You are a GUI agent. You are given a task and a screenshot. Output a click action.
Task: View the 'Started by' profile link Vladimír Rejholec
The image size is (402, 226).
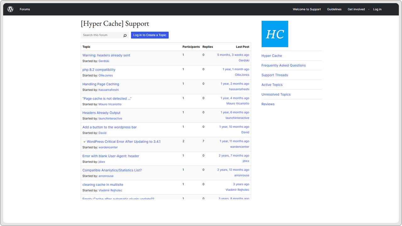[x=111, y=191]
